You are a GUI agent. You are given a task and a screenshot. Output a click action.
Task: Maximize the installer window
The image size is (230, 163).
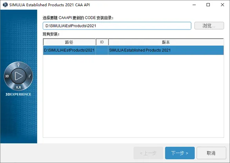(x=208, y=5)
